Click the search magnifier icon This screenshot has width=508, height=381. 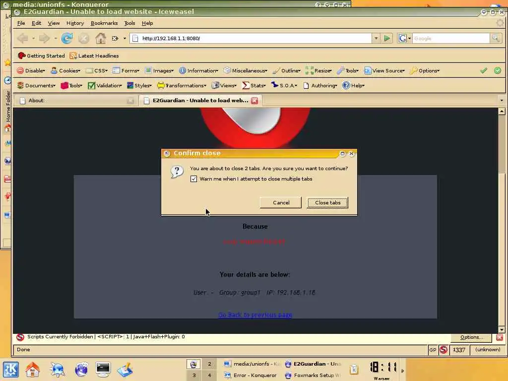(496, 38)
